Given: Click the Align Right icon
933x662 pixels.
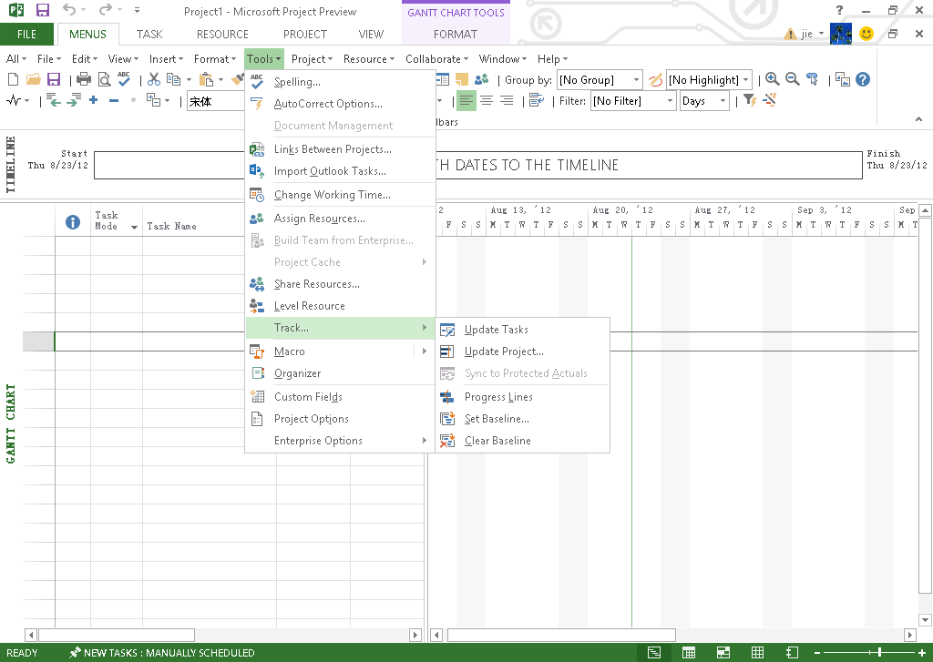Looking at the screenshot, I should (x=507, y=100).
